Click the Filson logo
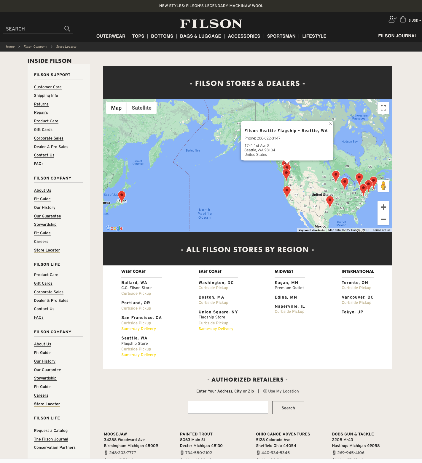The width and height of the screenshot is (422, 463). (211, 24)
